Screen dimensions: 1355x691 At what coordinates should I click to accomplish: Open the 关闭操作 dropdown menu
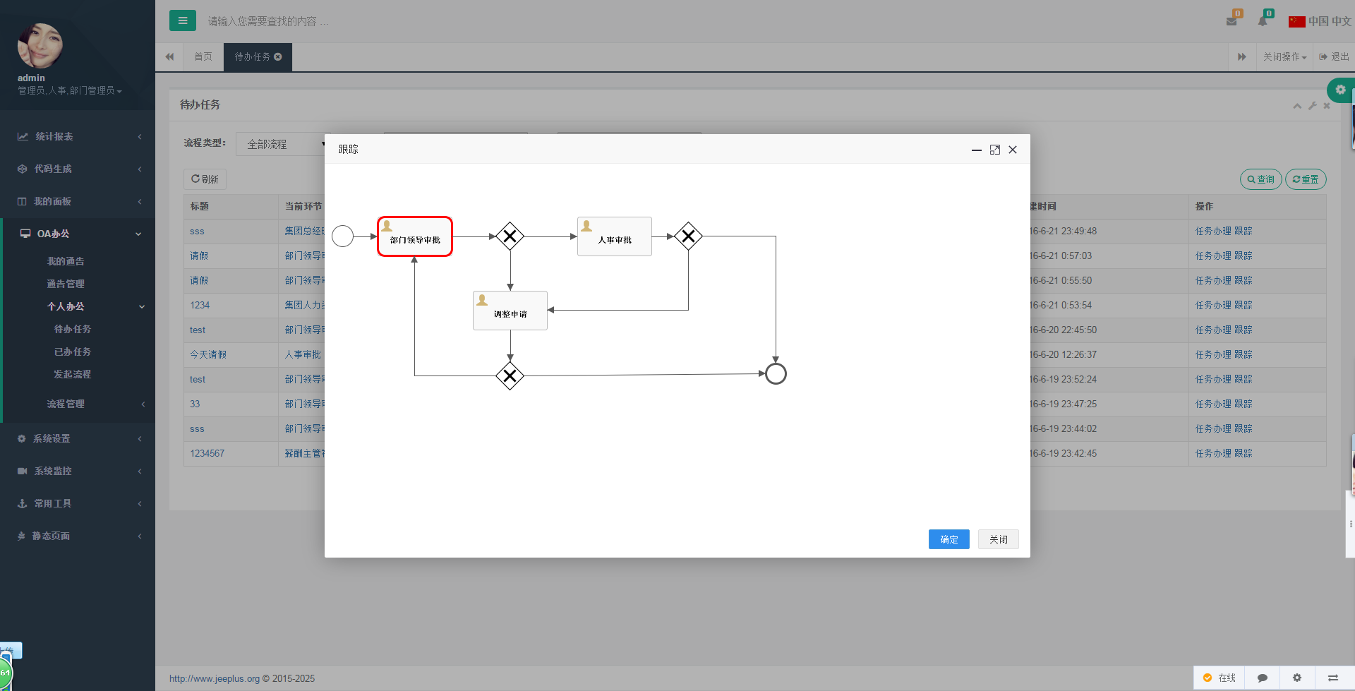[1284, 56]
